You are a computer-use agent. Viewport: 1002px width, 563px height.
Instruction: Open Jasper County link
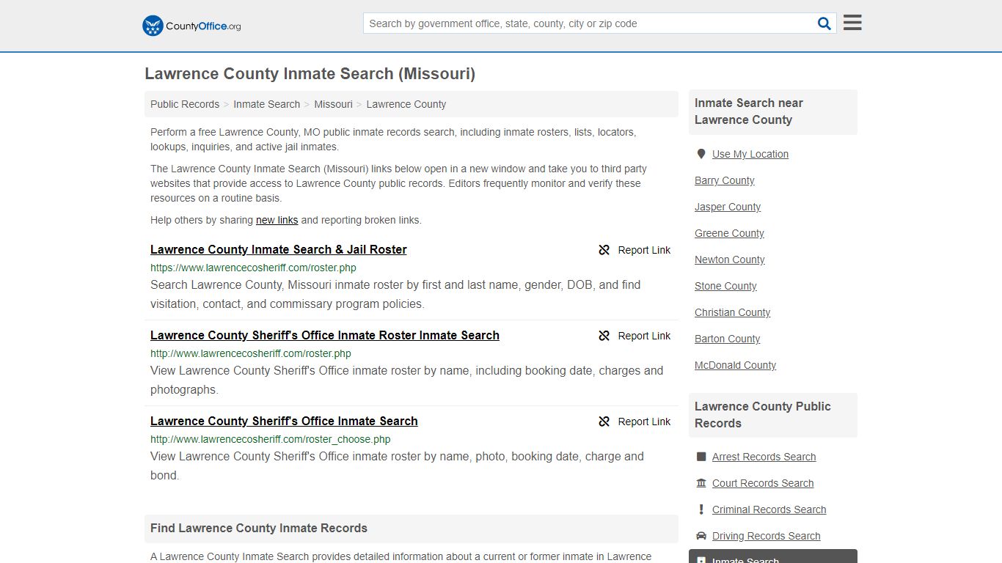coord(728,207)
